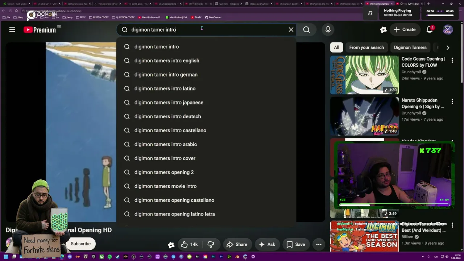Select "digimon tamers intro cover" suggestion
This screenshot has width=464, height=261.
(x=206, y=158)
